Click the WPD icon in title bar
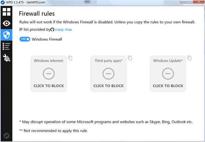 tap(3, 2)
